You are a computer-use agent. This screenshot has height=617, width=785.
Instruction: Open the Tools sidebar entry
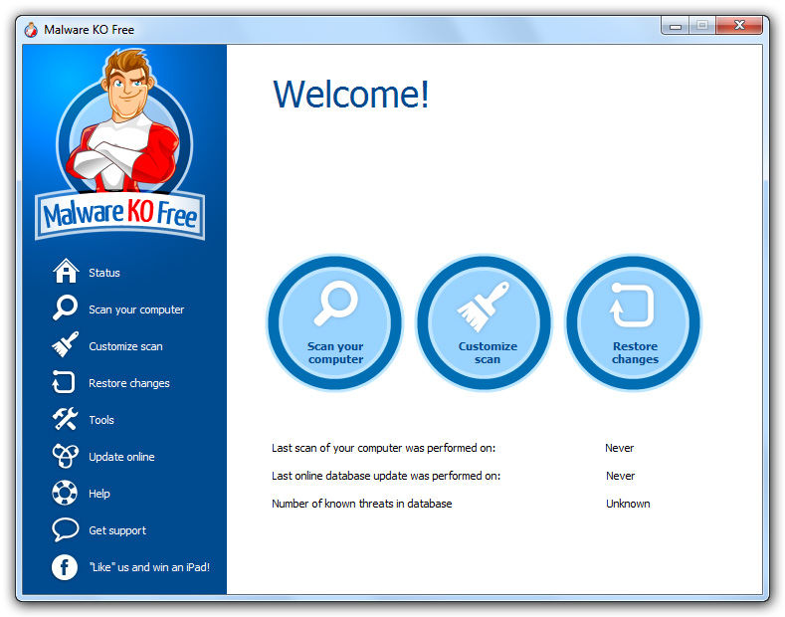101,420
